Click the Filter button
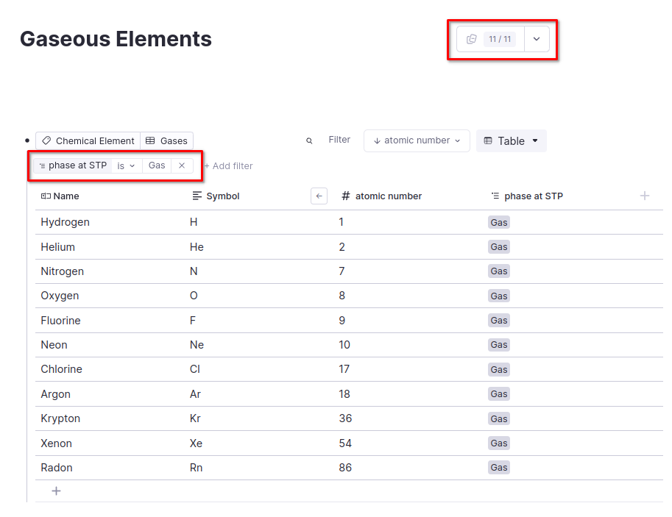 [339, 140]
